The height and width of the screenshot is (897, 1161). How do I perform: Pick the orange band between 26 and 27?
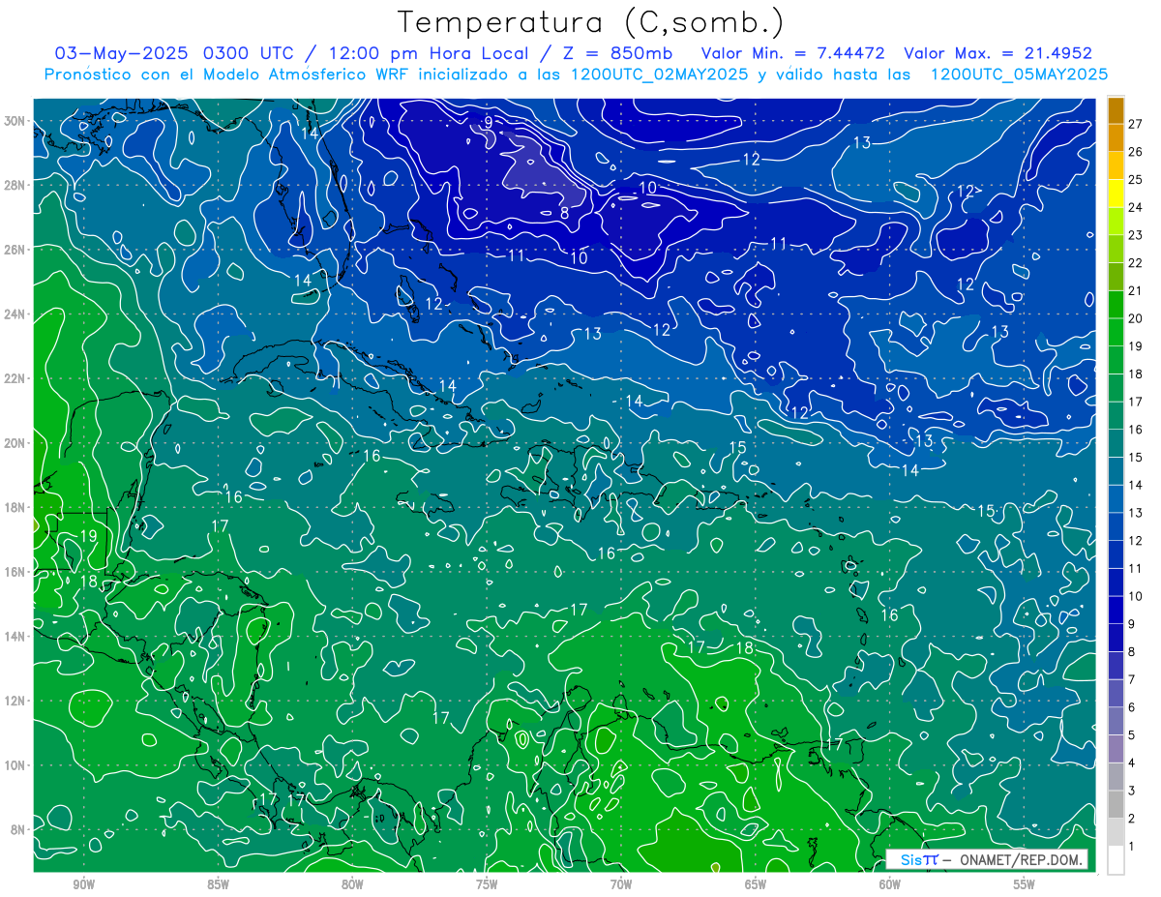pos(1116,138)
